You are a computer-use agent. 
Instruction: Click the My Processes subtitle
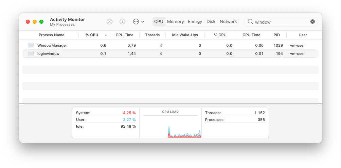pos(62,25)
